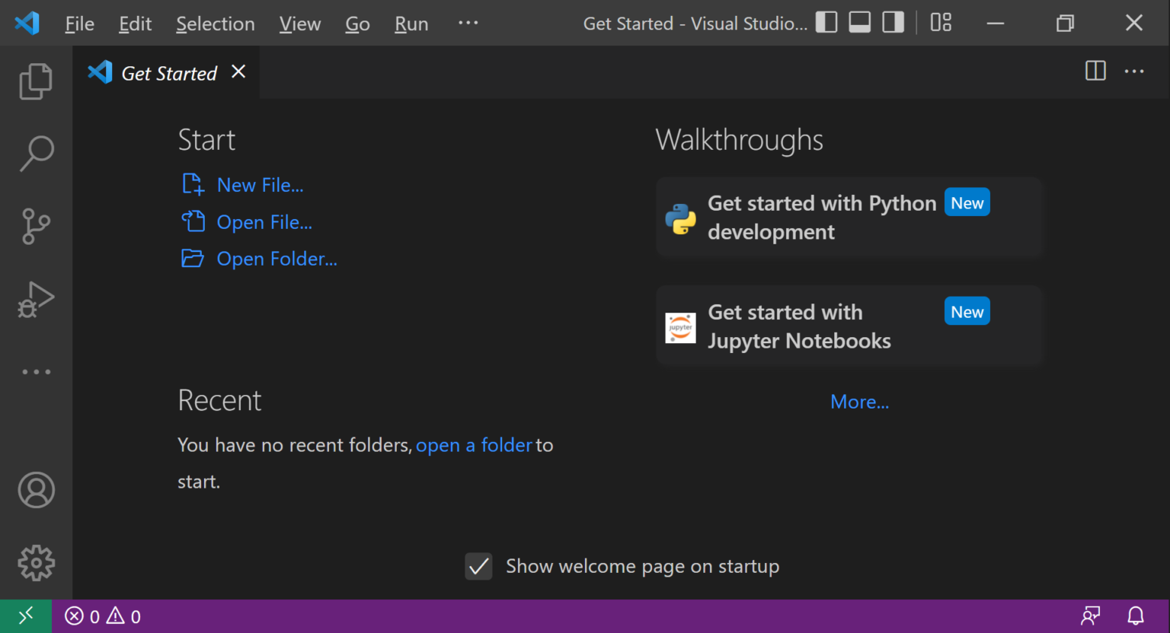The height and width of the screenshot is (633, 1170).
Task: Toggle the bottom panel layout button
Action: tap(860, 23)
